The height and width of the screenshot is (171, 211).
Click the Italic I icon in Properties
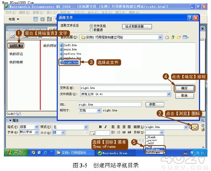pos(105,127)
